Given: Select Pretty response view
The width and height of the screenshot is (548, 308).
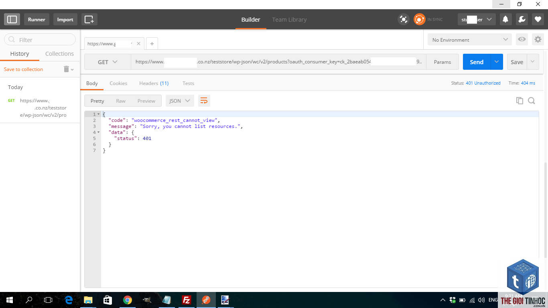Looking at the screenshot, I should (97, 101).
